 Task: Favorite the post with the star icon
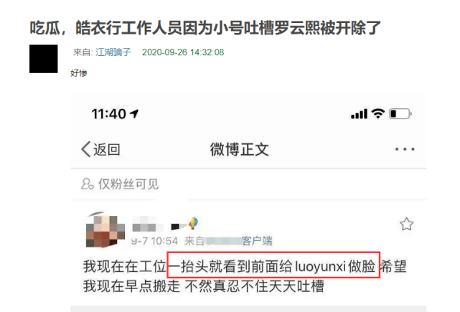[x=406, y=224]
